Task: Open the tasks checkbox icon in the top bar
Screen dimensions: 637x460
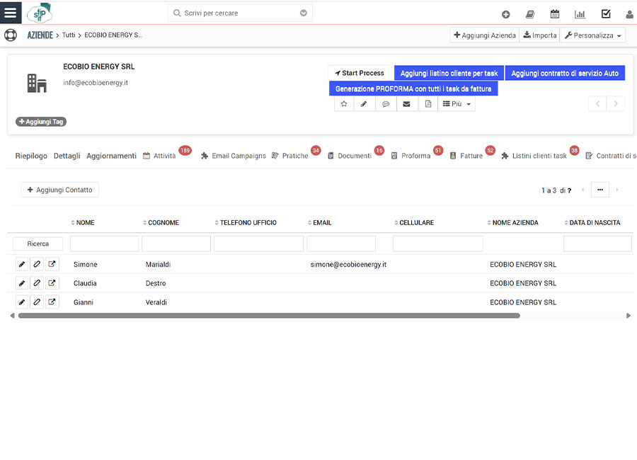Action: 604,13
